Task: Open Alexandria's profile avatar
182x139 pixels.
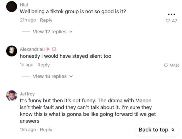Action: click(x=12, y=51)
